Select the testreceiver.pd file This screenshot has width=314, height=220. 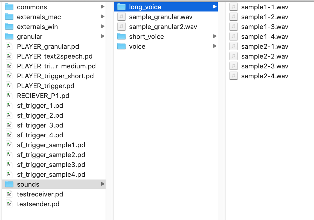[54, 194]
